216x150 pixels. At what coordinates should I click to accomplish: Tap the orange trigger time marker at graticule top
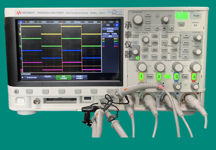tap(61, 24)
